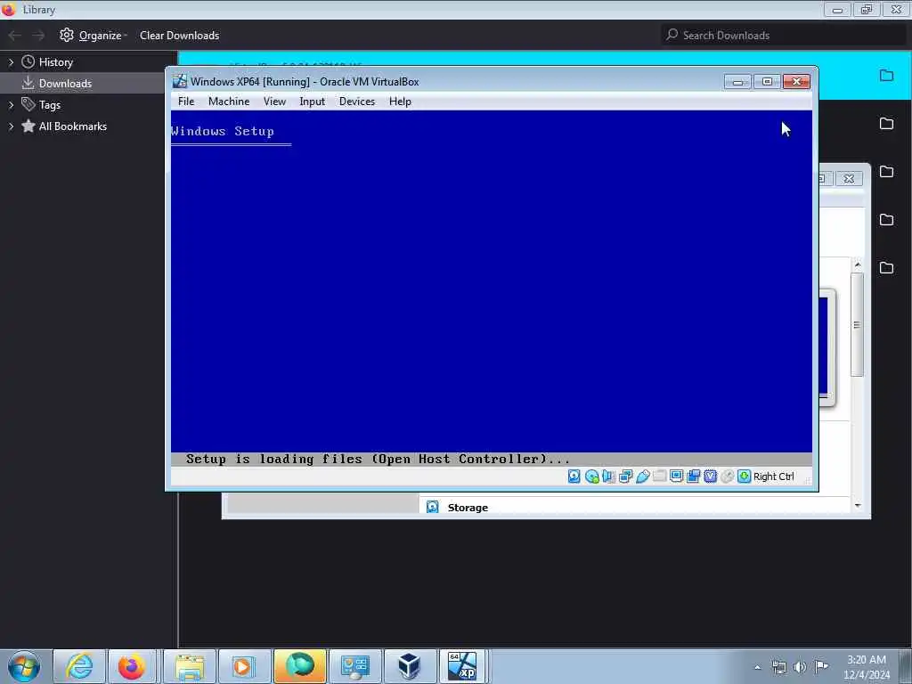Screen dimensions: 912x684
Task: Minimize the Windows XP64 VM window
Action: (x=737, y=81)
